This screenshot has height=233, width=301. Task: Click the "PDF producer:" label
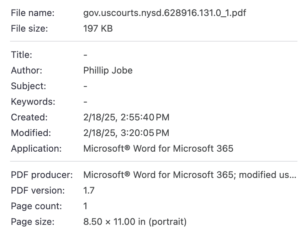(x=42, y=175)
